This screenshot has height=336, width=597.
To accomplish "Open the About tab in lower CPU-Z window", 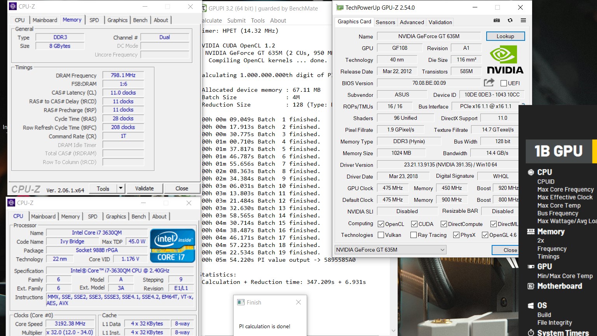I will [159, 217].
